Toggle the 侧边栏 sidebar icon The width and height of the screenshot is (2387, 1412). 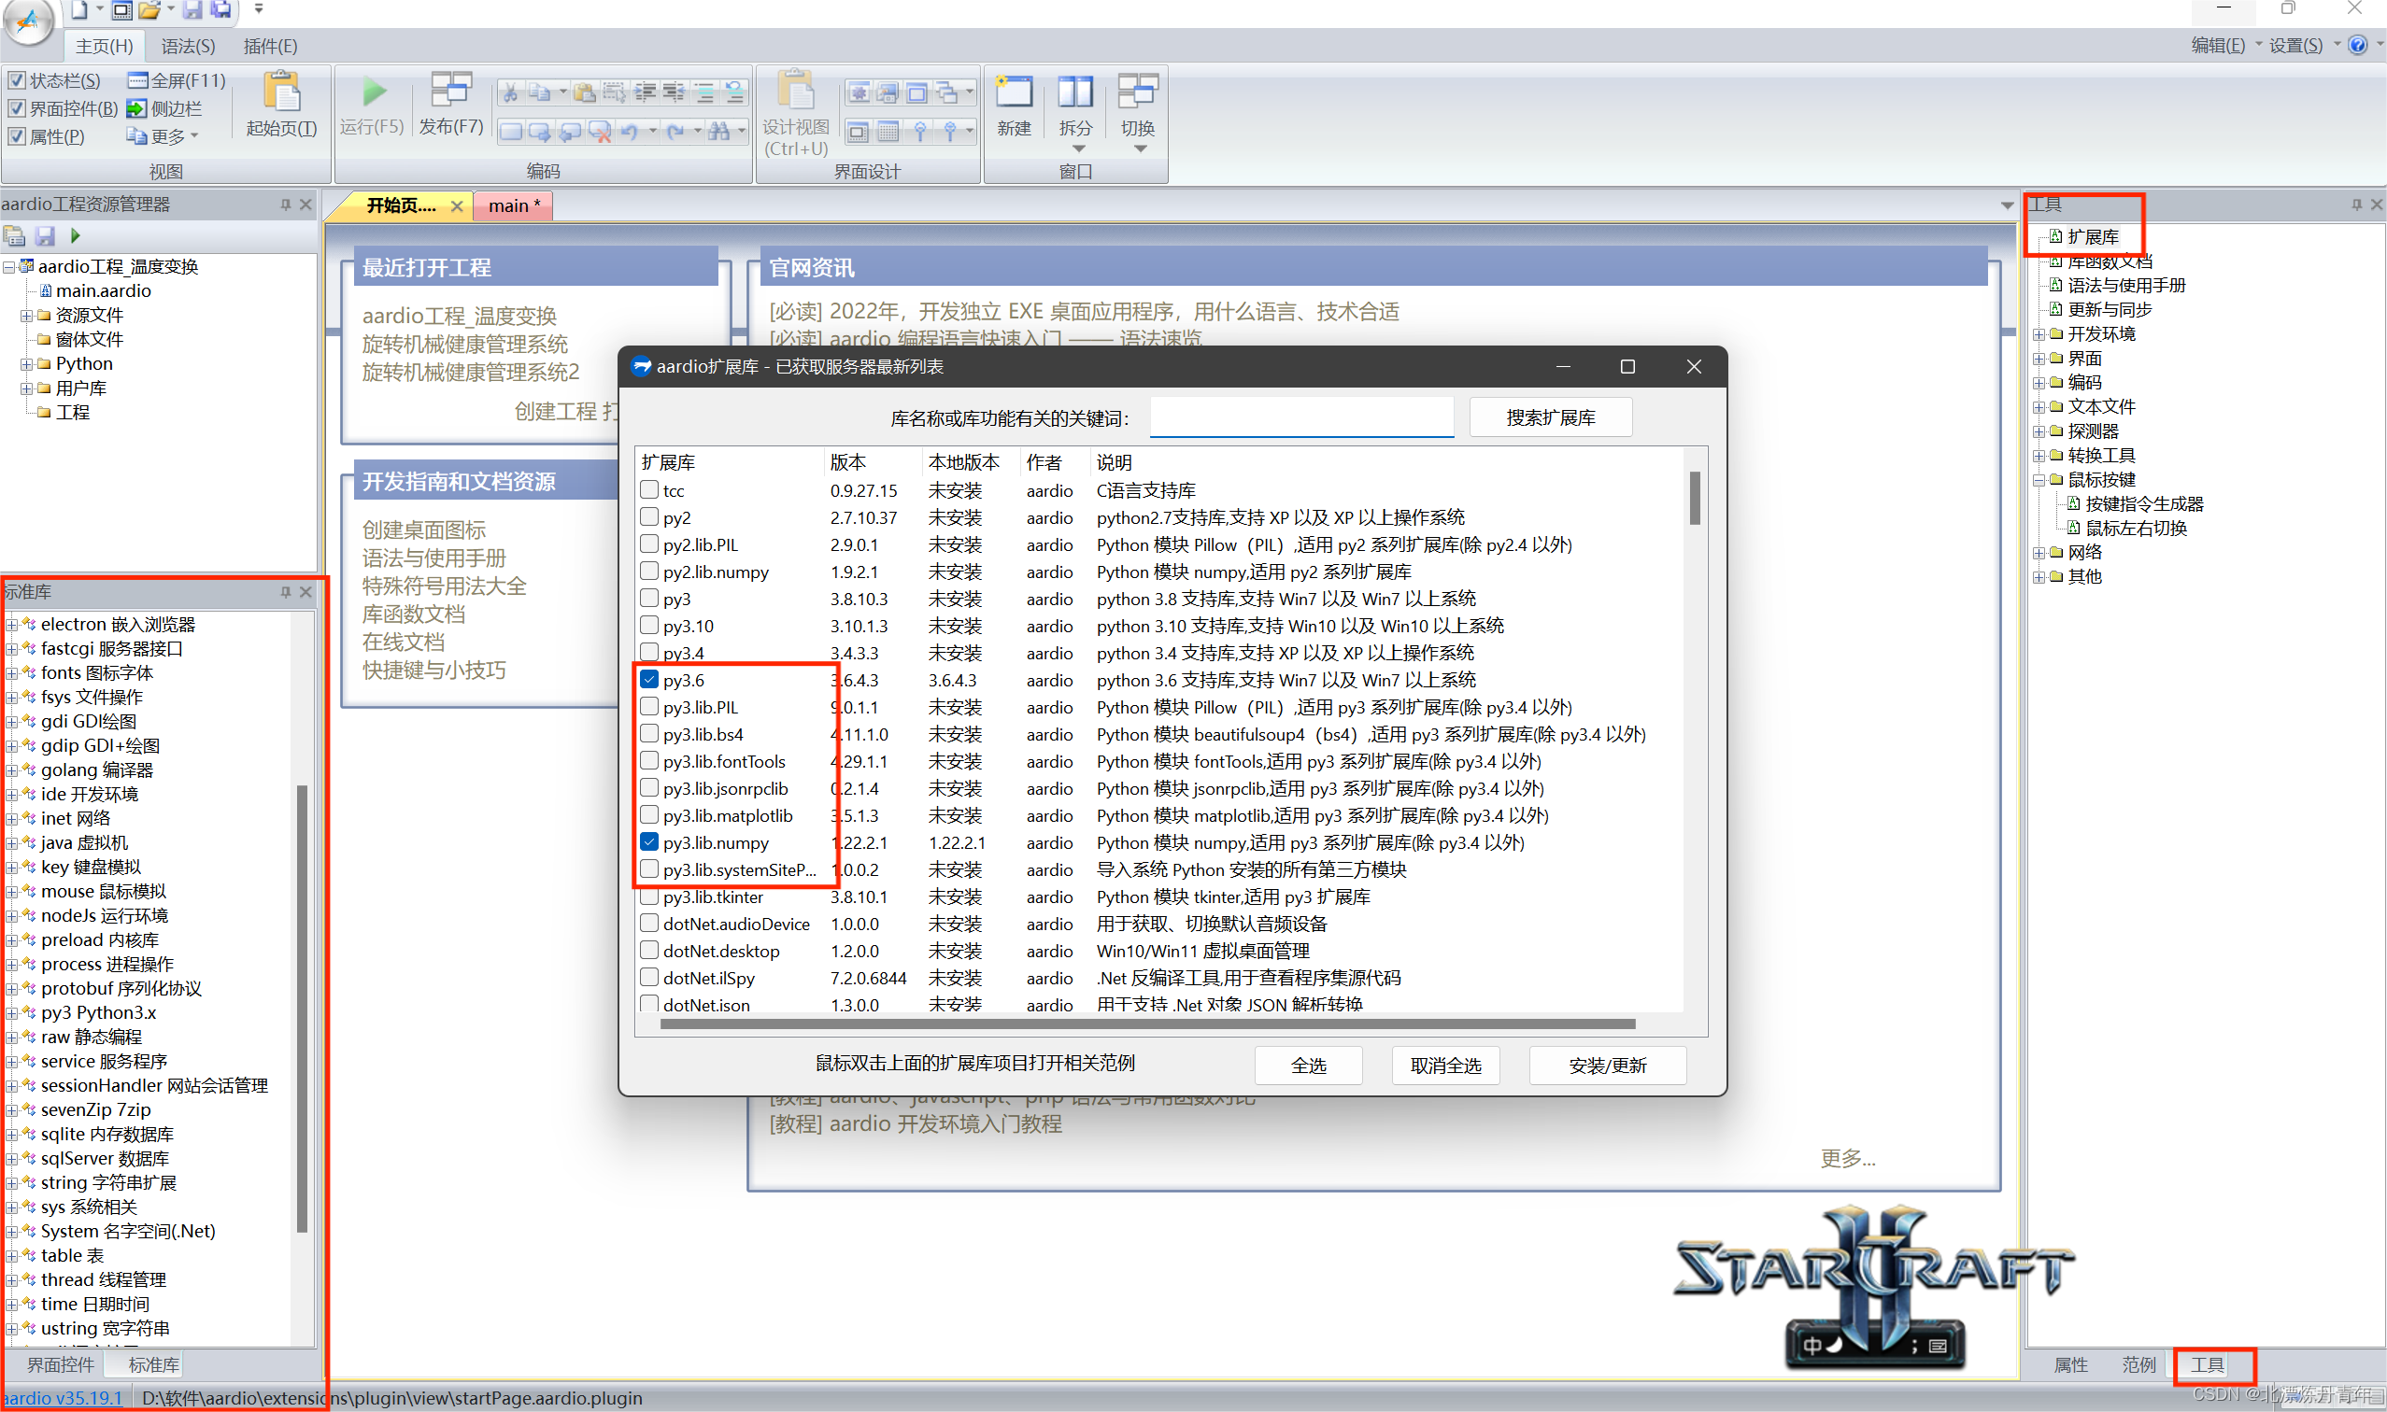137,108
